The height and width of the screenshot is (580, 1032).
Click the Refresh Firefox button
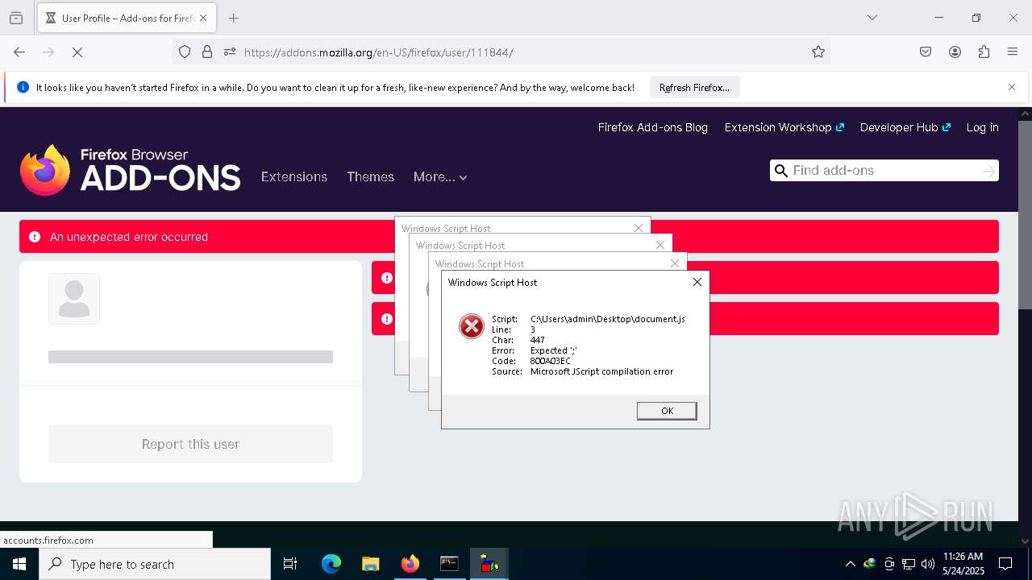coord(694,88)
